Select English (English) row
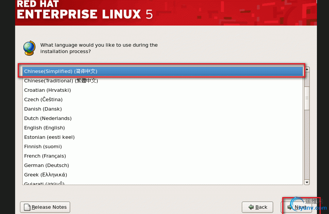This screenshot has height=214, width=329. pos(163,128)
